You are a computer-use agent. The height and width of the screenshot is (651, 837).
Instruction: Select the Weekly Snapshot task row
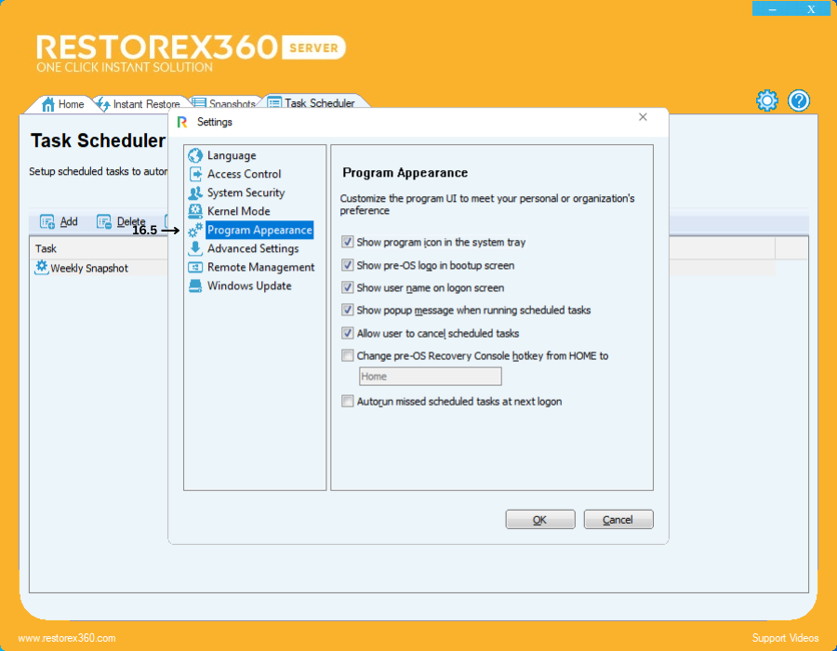100,268
